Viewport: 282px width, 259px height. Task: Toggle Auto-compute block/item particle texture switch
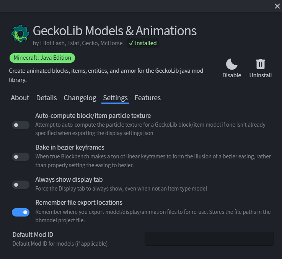[x=21, y=125]
